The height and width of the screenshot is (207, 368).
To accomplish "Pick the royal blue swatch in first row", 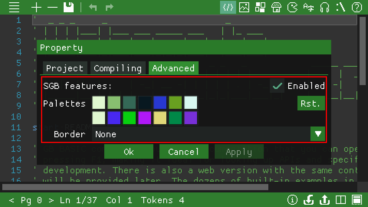I will click(x=160, y=103).
